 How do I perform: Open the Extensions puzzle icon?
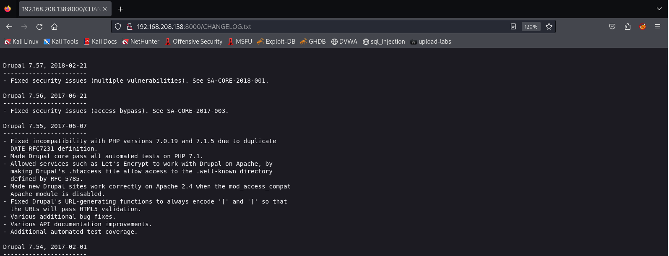(627, 26)
